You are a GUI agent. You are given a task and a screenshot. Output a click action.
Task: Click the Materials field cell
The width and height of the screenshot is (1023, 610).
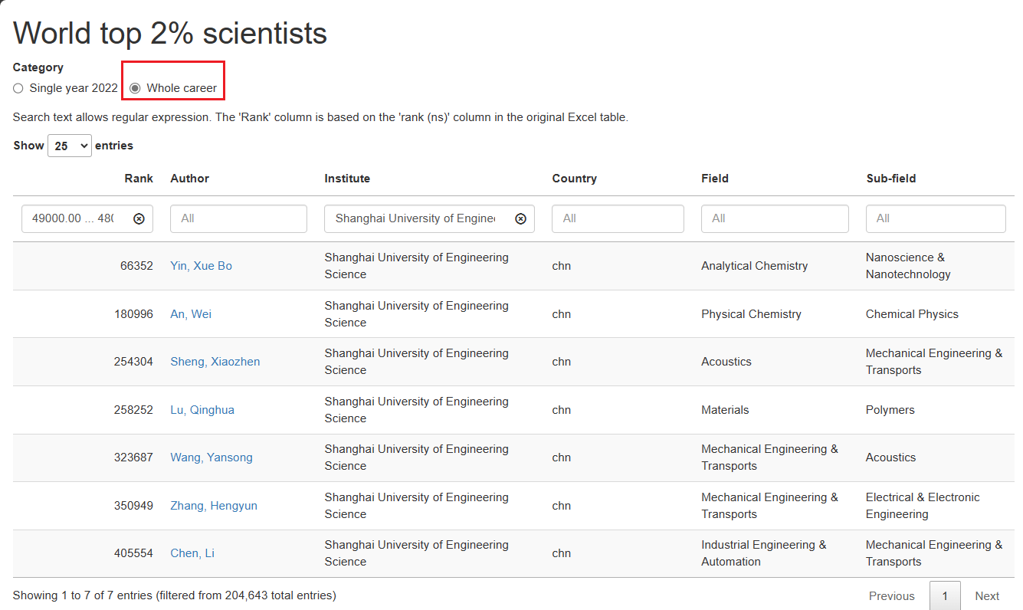point(725,410)
